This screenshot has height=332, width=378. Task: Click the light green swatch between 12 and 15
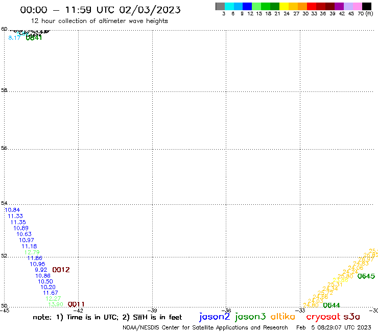click(x=256, y=7)
